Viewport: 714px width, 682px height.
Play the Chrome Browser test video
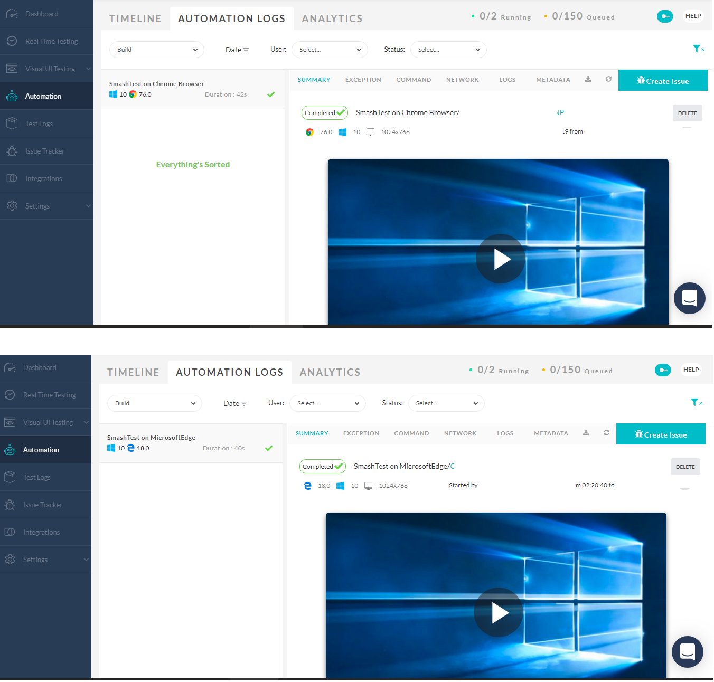(501, 259)
